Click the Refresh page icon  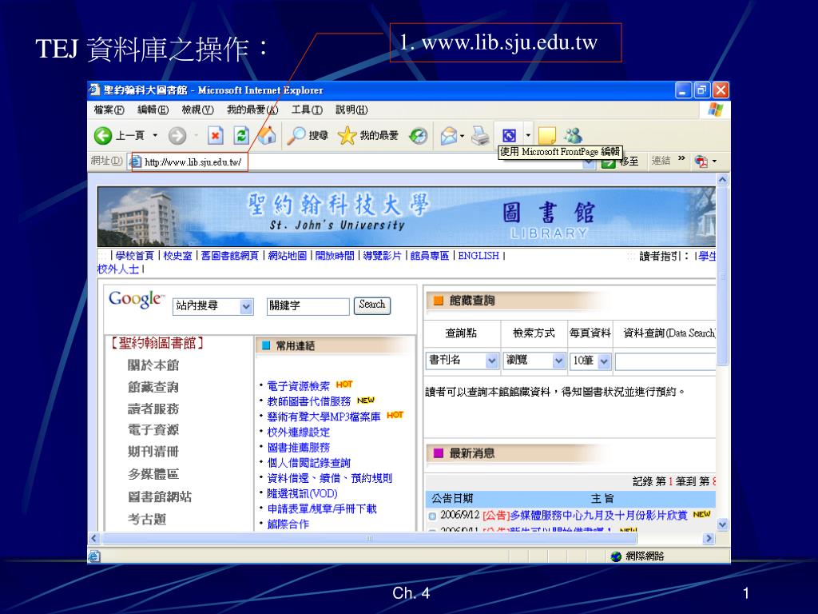click(x=241, y=136)
